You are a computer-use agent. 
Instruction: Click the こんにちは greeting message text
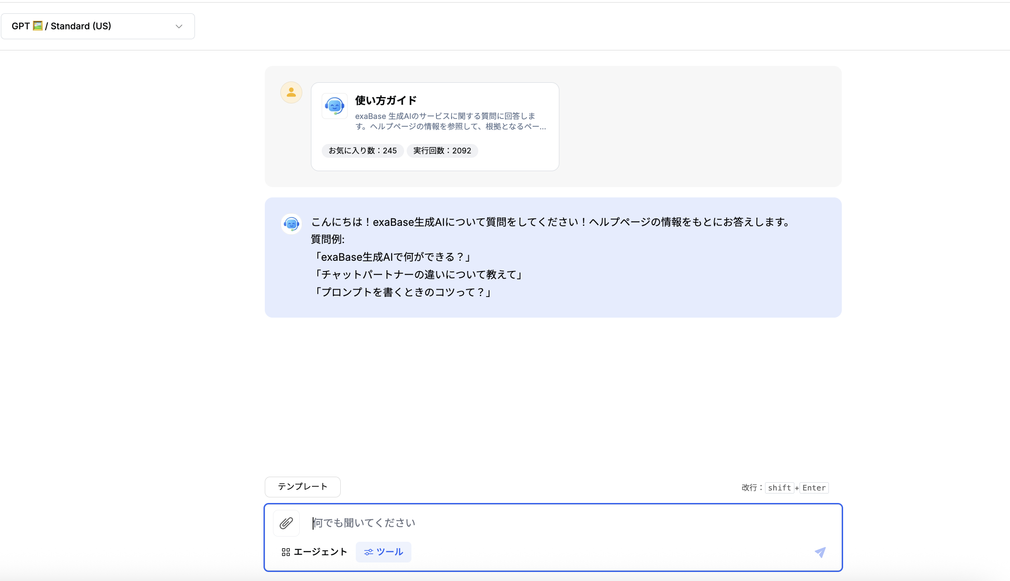pos(551,222)
